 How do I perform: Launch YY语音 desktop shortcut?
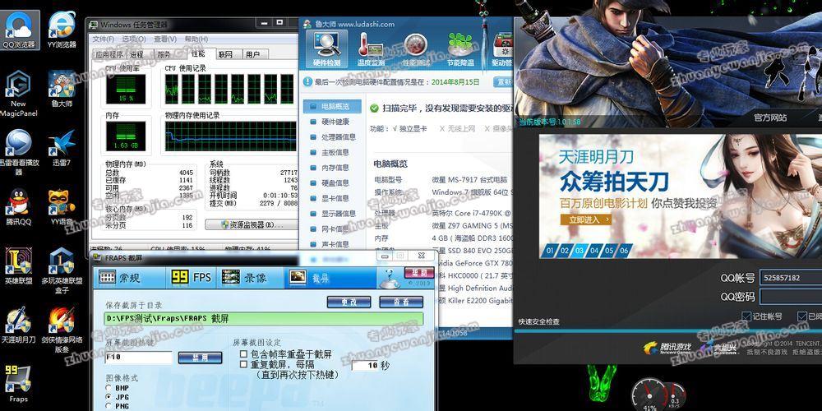point(62,207)
